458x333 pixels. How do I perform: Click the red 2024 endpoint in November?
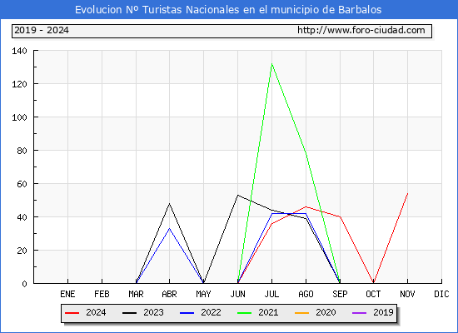407,193
